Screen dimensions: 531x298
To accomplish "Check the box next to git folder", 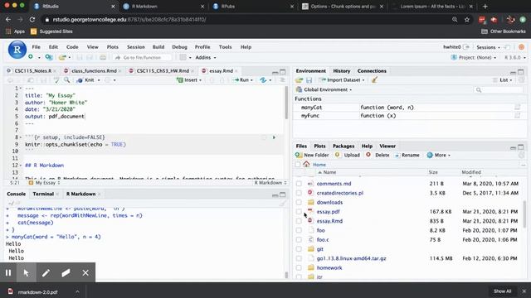I will 299,249.
